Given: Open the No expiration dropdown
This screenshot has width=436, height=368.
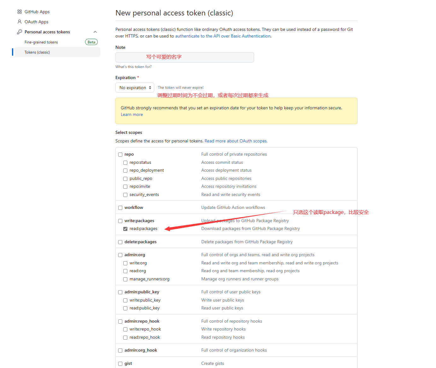Looking at the screenshot, I should pos(135,88).
